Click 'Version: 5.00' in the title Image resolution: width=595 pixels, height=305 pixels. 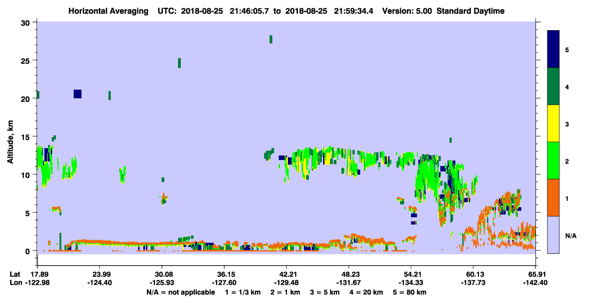click(406, 11)
